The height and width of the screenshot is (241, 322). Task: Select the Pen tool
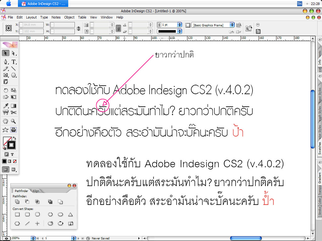(6, 62)
